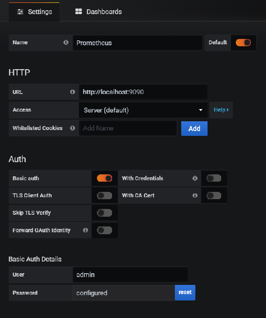
Task: Switch to the Dashboards tab
Action: coord(98,12)
